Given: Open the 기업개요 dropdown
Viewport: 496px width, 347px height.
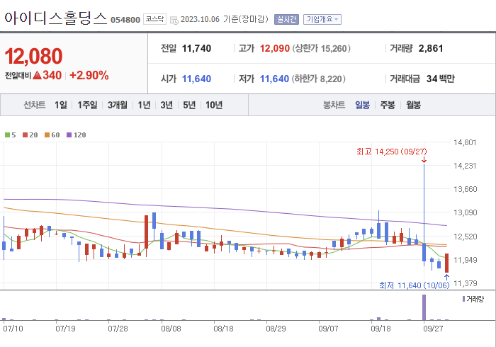Looking at the screenshot, I should [x=322, y=20].
